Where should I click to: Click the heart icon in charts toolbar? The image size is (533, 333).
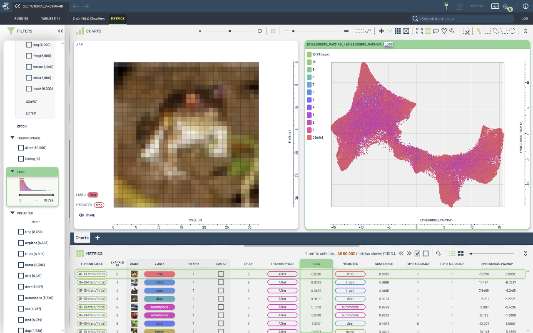[x=444, y=31]
